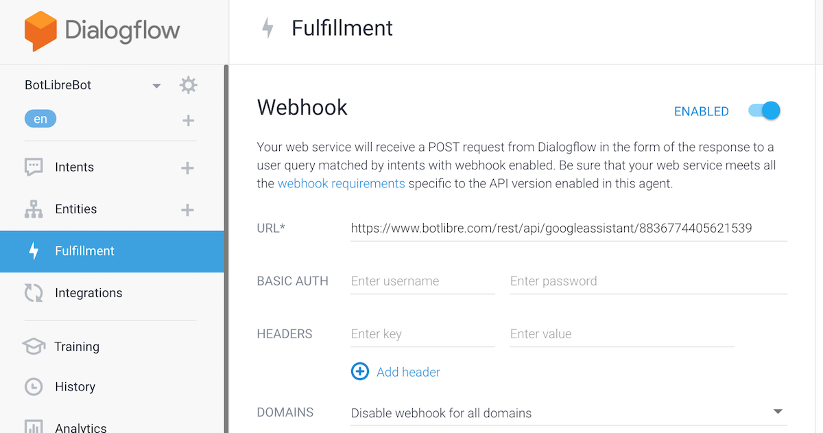Create new intent with plus icon

[x=187, y=168]
